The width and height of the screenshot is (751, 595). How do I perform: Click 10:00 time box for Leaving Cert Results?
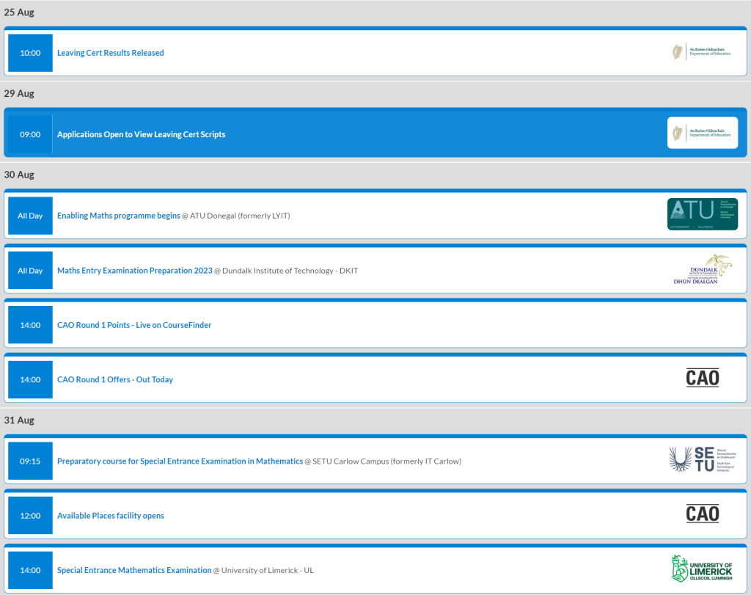[x=30, y=53]
